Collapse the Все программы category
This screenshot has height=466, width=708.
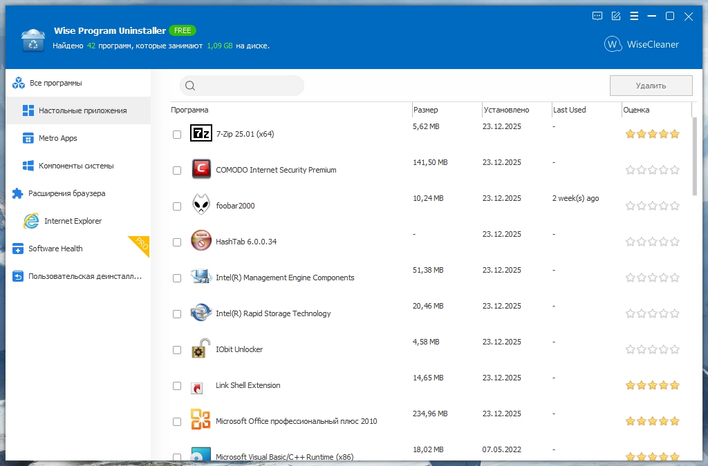(55, 83)
